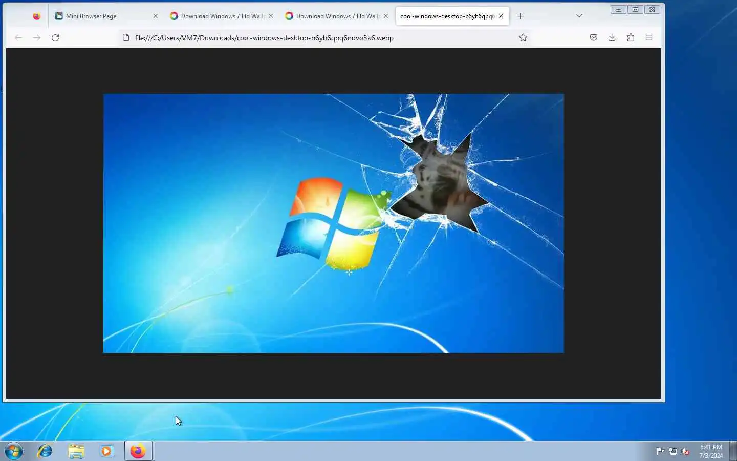Select the cool-windows-desktop image tab
Viewport: 737px width, 461px height.
(x=452, y=16)
